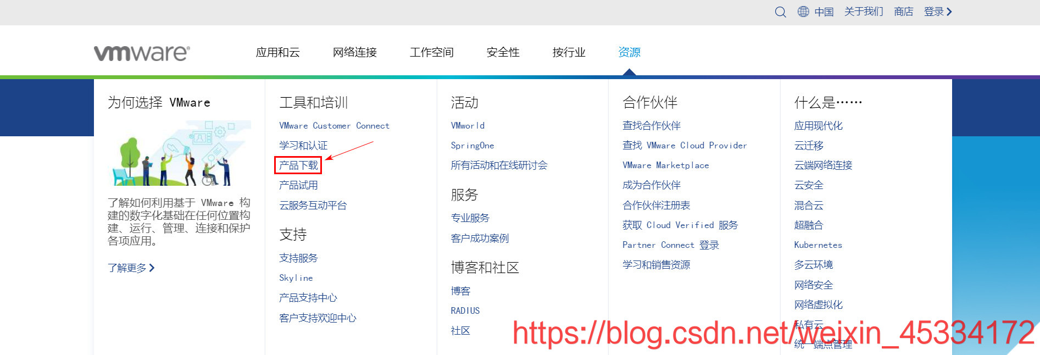
Task: Click the 为何选择 VMware illustration
Action: tap(179, 153)
